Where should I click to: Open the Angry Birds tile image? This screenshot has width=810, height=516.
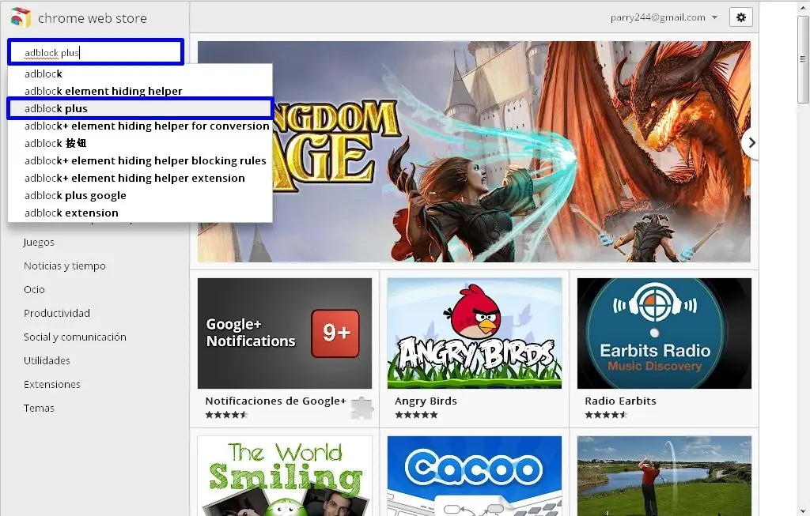coord(475,333)
